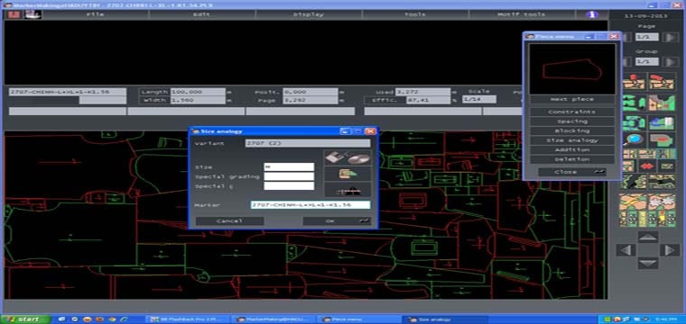This screenshot has width=686, height=324.
Task: Click the Windows start button
Action: click(25, 319)
